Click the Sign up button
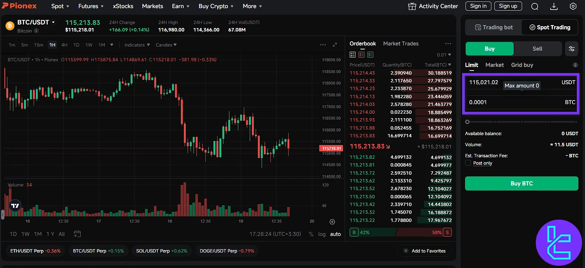Screen dimensions: 585x268 coord(508,6)
